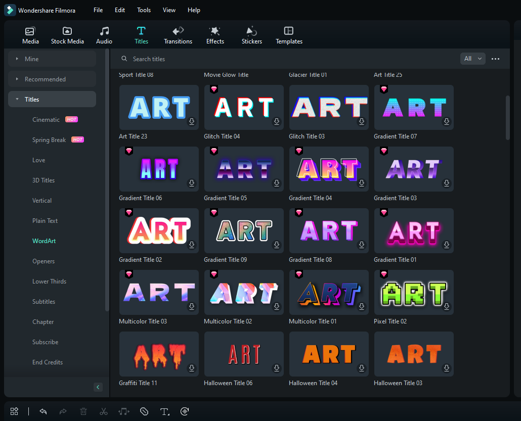Switch to the Stock Media library
521x421 pixels.
(x=67, y=34)
